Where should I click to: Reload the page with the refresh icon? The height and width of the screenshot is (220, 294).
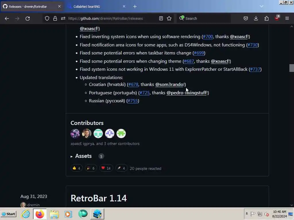[28, 19]
